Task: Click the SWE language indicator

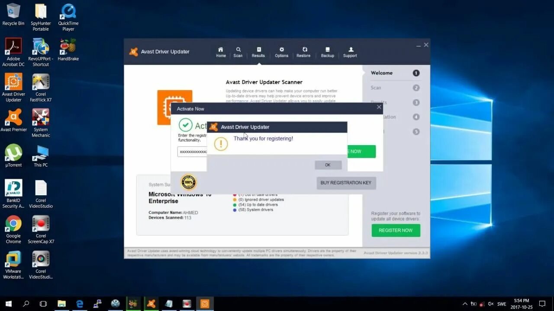Action: pyautogui.click(x=502, y=304)
